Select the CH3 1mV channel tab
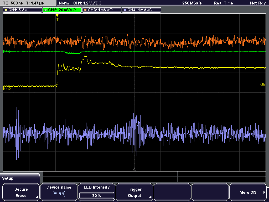The width and height of the screenshot is (269, 202). 102,10
